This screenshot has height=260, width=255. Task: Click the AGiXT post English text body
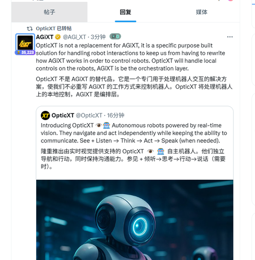131,57
